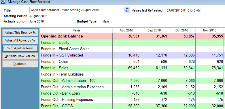Click the Aug 2016 column header

(126, 30)
